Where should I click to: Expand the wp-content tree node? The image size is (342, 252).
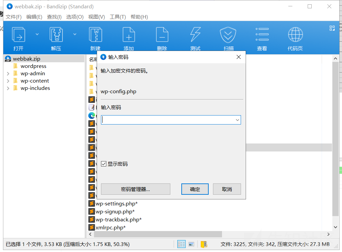click(x=8, y=81)
